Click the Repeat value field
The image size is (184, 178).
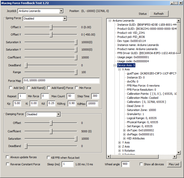click(x=22, y=96)
